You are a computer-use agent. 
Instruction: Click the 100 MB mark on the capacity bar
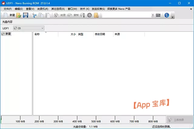20,121
